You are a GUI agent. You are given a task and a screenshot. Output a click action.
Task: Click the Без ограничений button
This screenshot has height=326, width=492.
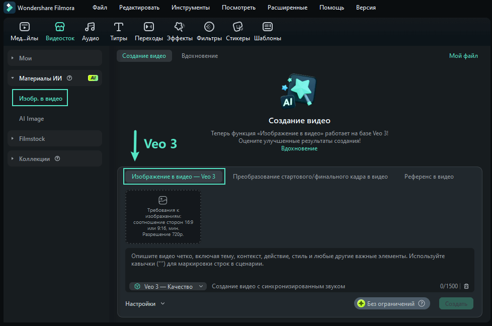[x=392, y=303]
